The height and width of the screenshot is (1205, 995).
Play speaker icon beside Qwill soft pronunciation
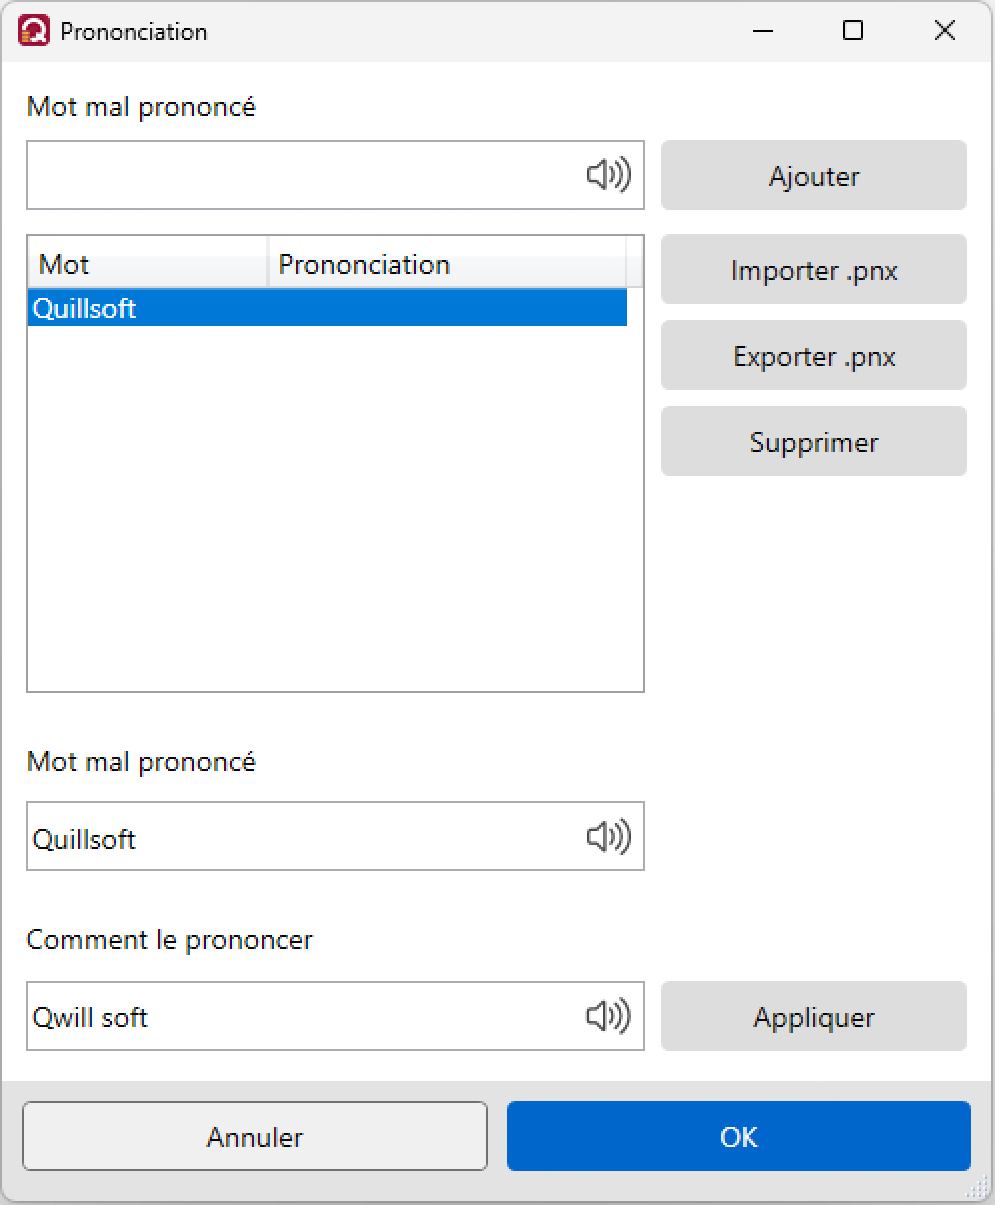point(608,1017)
